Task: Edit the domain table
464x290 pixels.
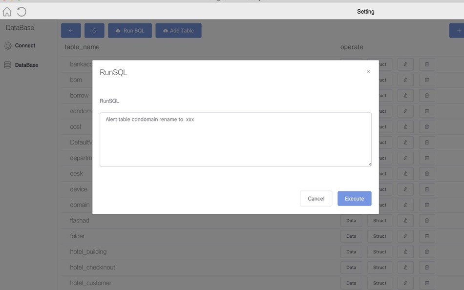Action: click(x=405, y=205)
